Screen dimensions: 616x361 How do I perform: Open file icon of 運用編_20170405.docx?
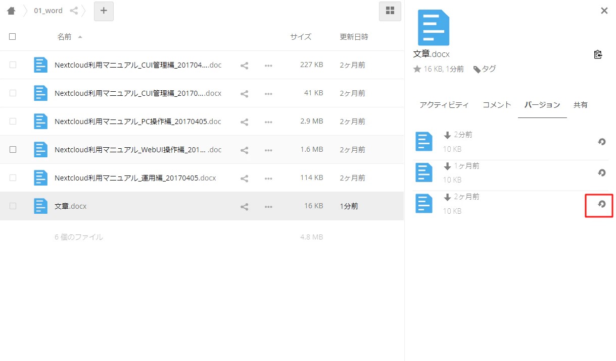[40, 178]
